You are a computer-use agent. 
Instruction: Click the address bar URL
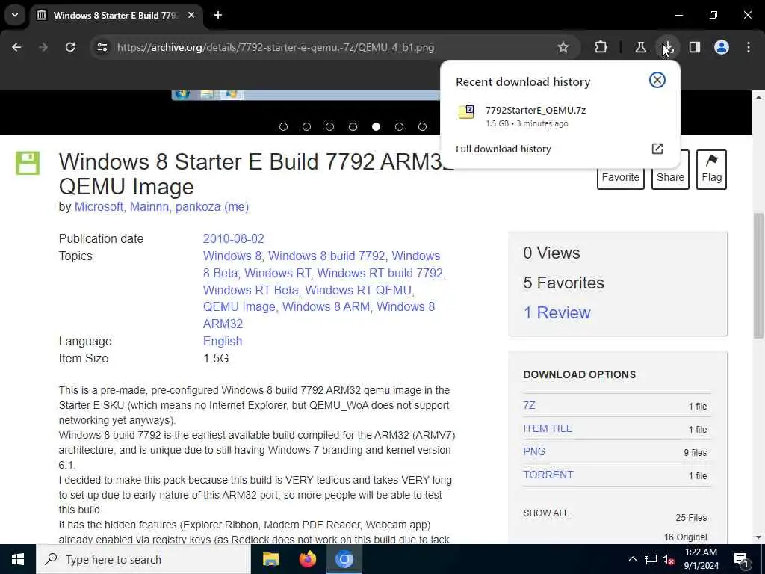point(275,47)
